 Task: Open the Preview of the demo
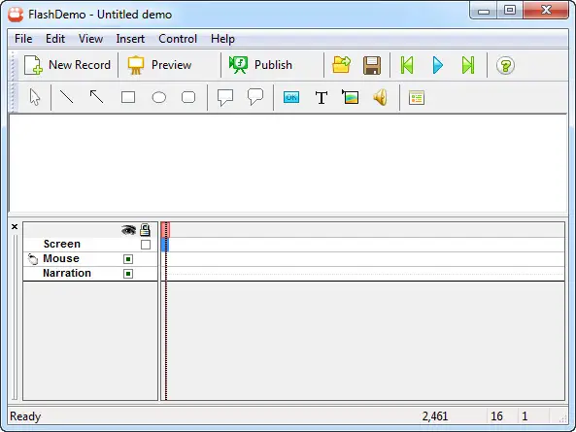[x=159, y=65]
